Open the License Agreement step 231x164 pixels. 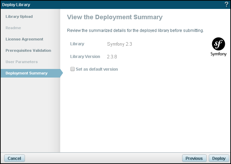24,39
